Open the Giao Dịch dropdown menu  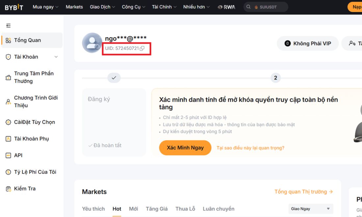pos(102,7)
